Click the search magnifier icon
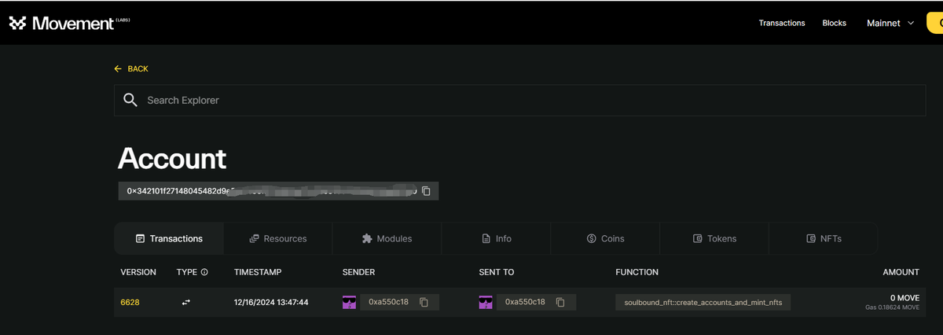 (x=130, y=100)
